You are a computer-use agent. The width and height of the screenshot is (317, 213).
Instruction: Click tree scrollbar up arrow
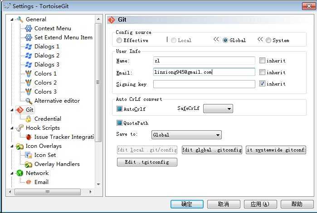coord(98,19)
